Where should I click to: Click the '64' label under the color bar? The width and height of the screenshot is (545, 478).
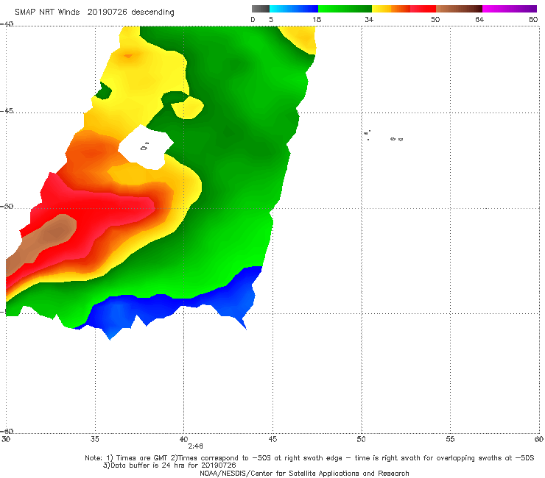(479, 19)
